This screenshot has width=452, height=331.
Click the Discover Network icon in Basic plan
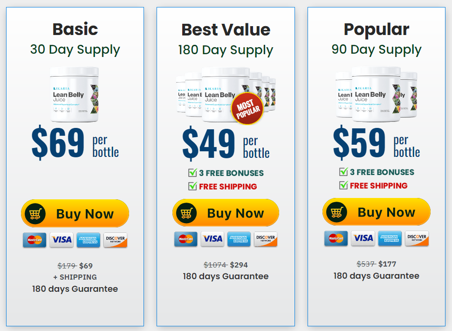pyautogui.click(x=115, y=239)
